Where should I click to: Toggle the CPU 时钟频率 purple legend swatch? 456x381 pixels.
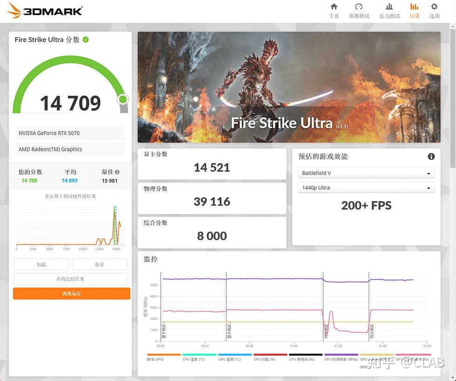pyautogui.click(x=341, y=354)
